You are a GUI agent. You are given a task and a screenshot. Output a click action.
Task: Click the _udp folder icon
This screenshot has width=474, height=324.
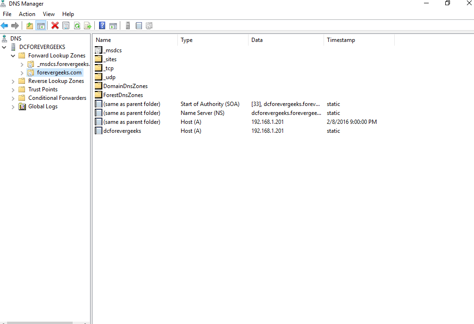pos(99,77)
